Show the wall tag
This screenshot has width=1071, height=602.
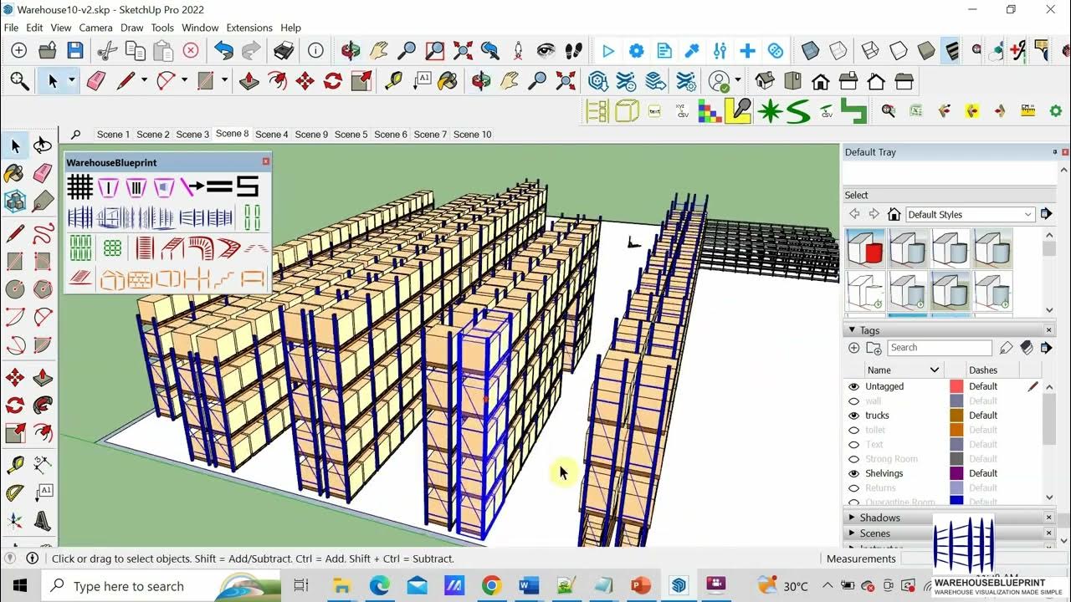(x=853, y=401)
